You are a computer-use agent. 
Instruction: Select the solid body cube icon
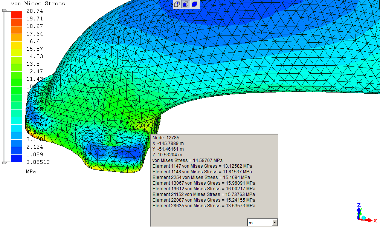tap(194, 5)
